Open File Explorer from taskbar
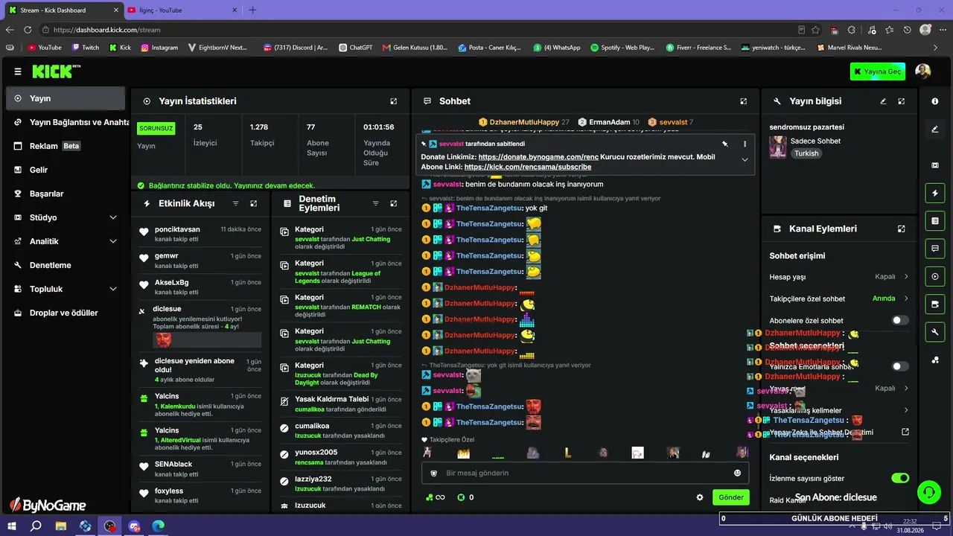This screenshot has height=536, width=953. 61,526
